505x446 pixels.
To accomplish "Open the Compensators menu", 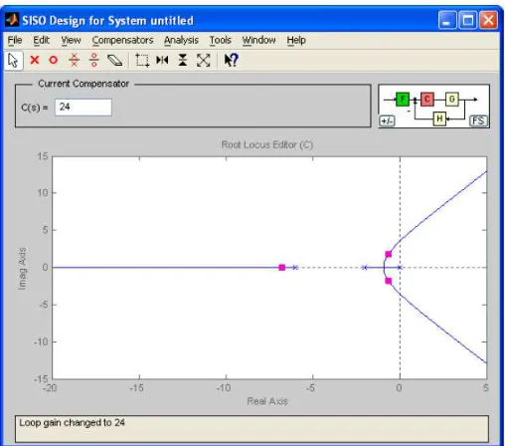I will (x=122, y=40).
